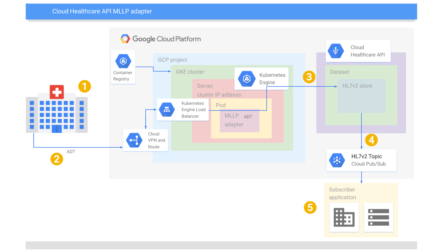Image resolution: width=444 pixels, height=252 pixels.
Task: Select the Cloud Pub/Sub hexagon icon
Action: [337, 160]
